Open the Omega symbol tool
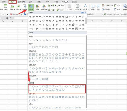 pyautogui.click(x=93, y=7)
